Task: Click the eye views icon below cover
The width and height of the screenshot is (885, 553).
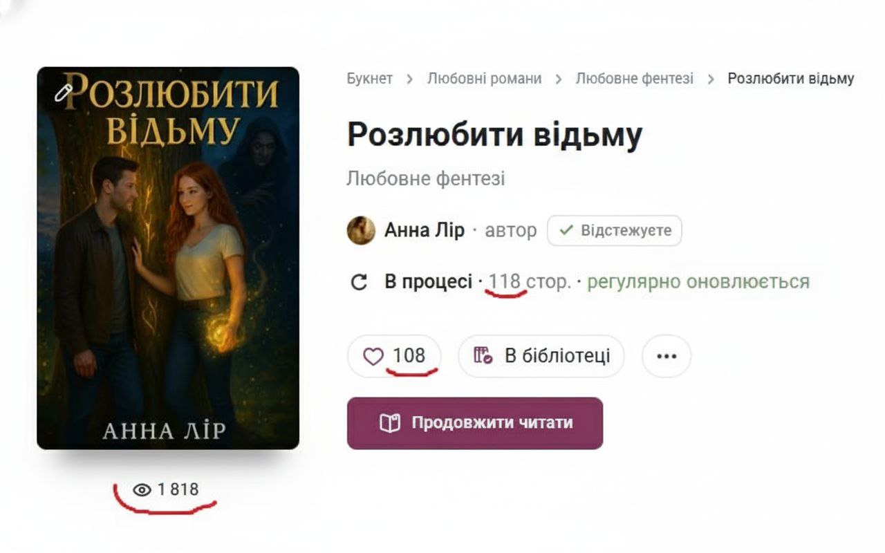Action: click(142, 490)
